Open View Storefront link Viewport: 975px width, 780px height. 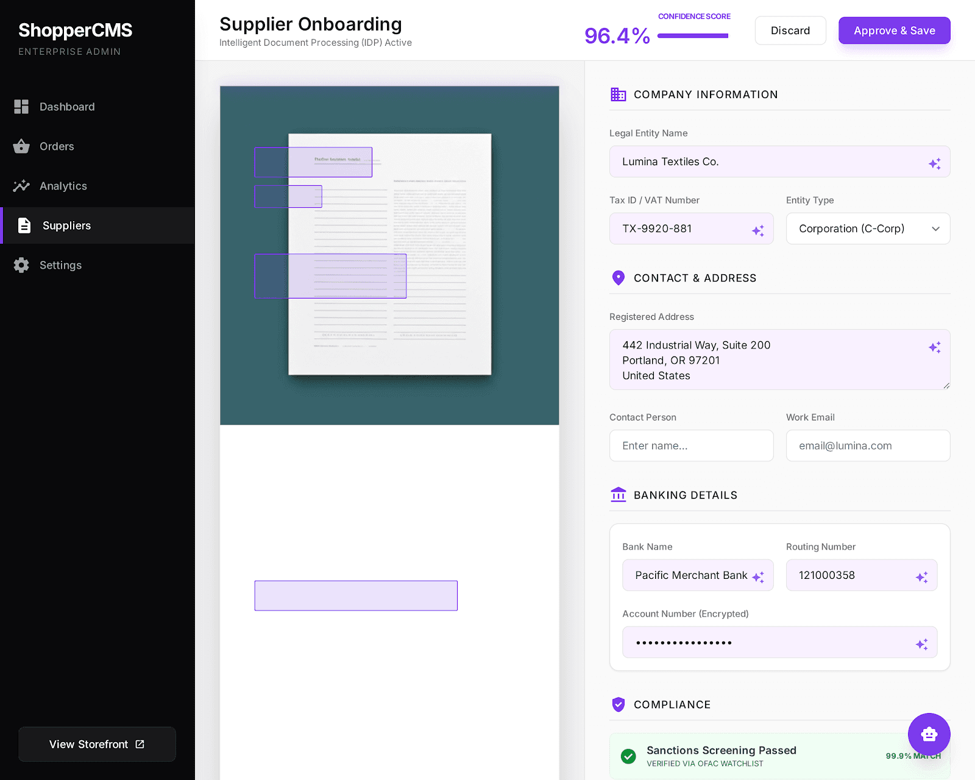click(x=97, y=744)
